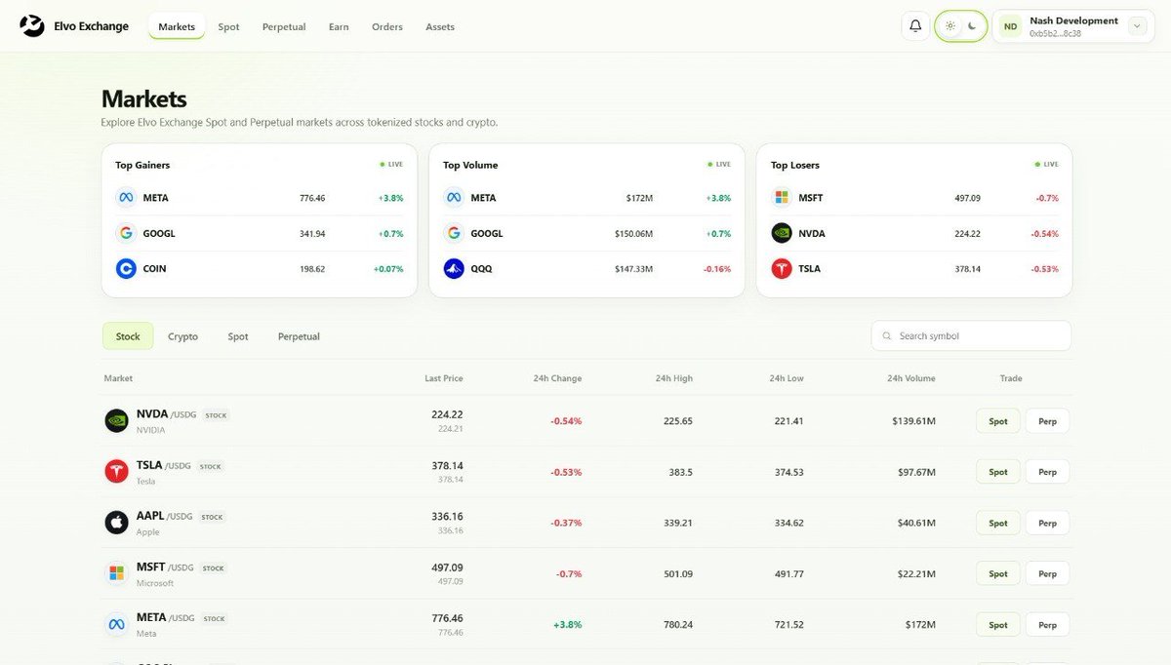Click the Top Volume card title

470,165
